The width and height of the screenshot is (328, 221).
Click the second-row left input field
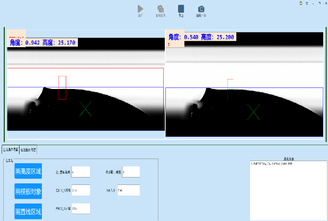pyautogui.click(x=81, y=190)
